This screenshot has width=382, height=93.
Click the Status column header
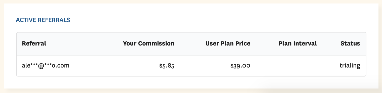tap(350, 43)
